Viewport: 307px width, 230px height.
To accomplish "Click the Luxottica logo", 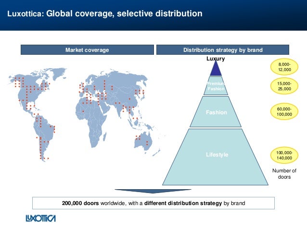I will 41,218.
